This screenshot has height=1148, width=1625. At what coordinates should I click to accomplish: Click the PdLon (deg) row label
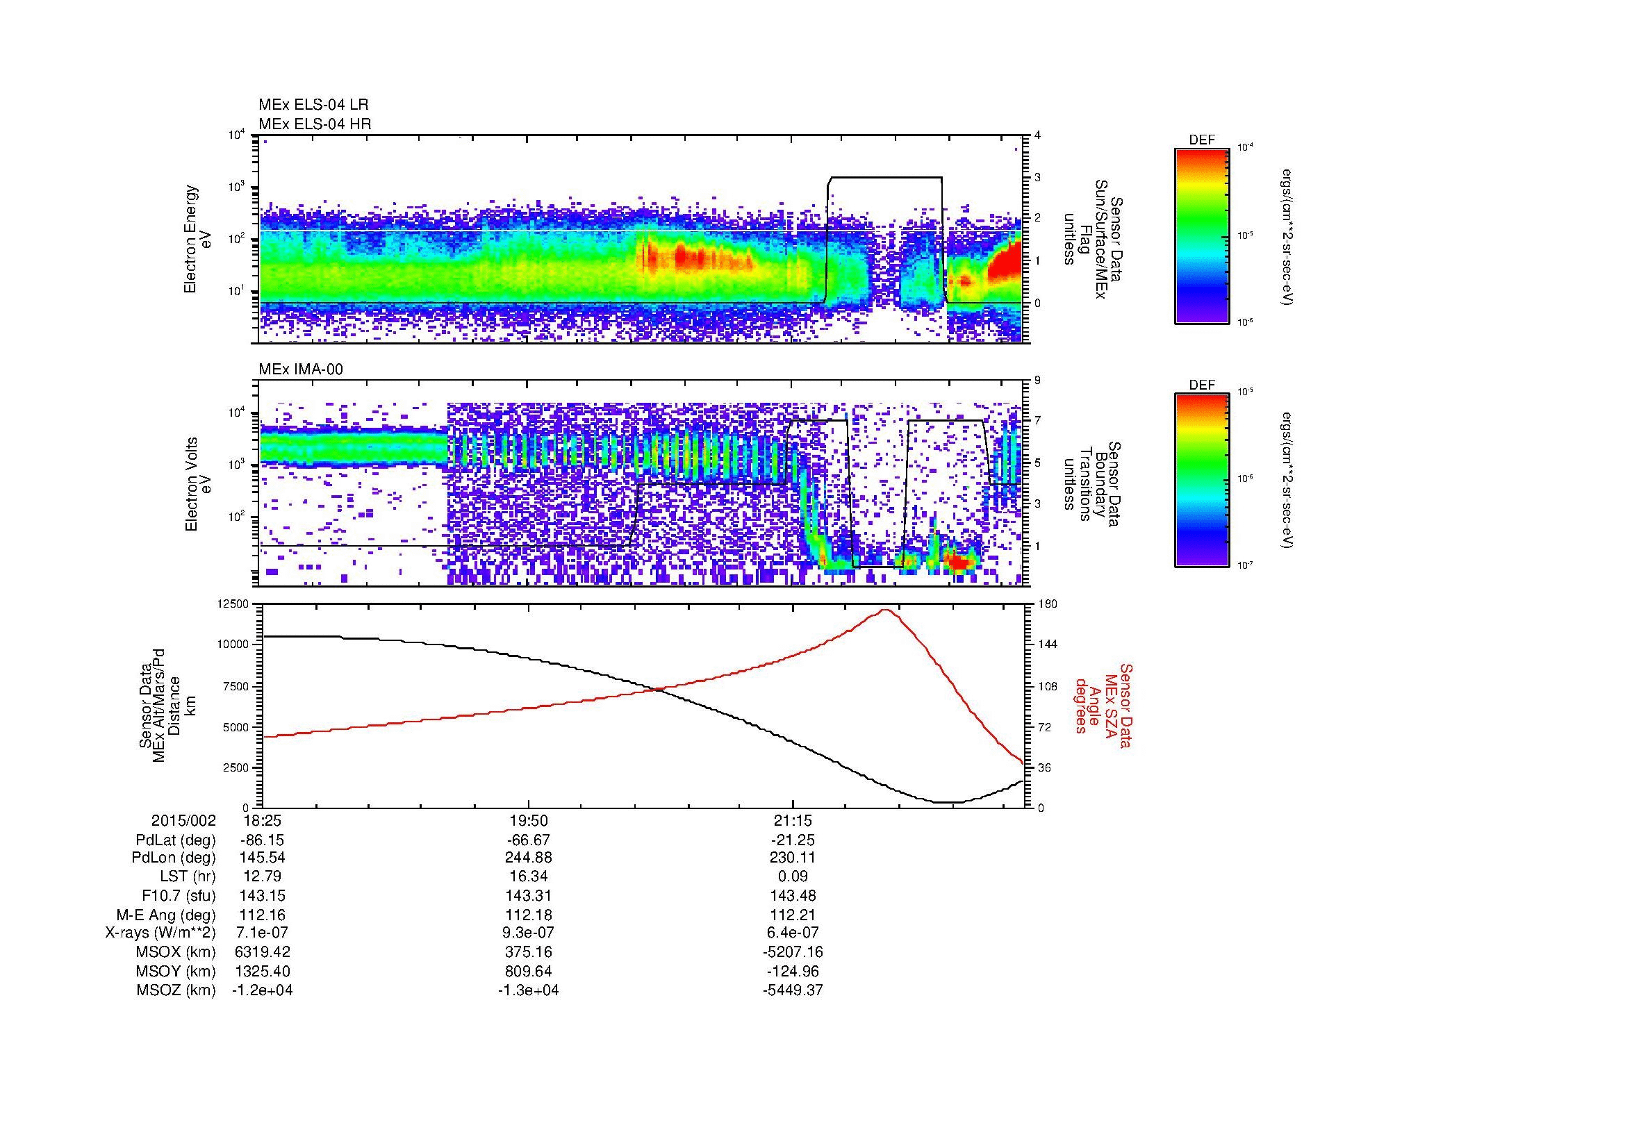pyautogui.click(x=174, y=857)
